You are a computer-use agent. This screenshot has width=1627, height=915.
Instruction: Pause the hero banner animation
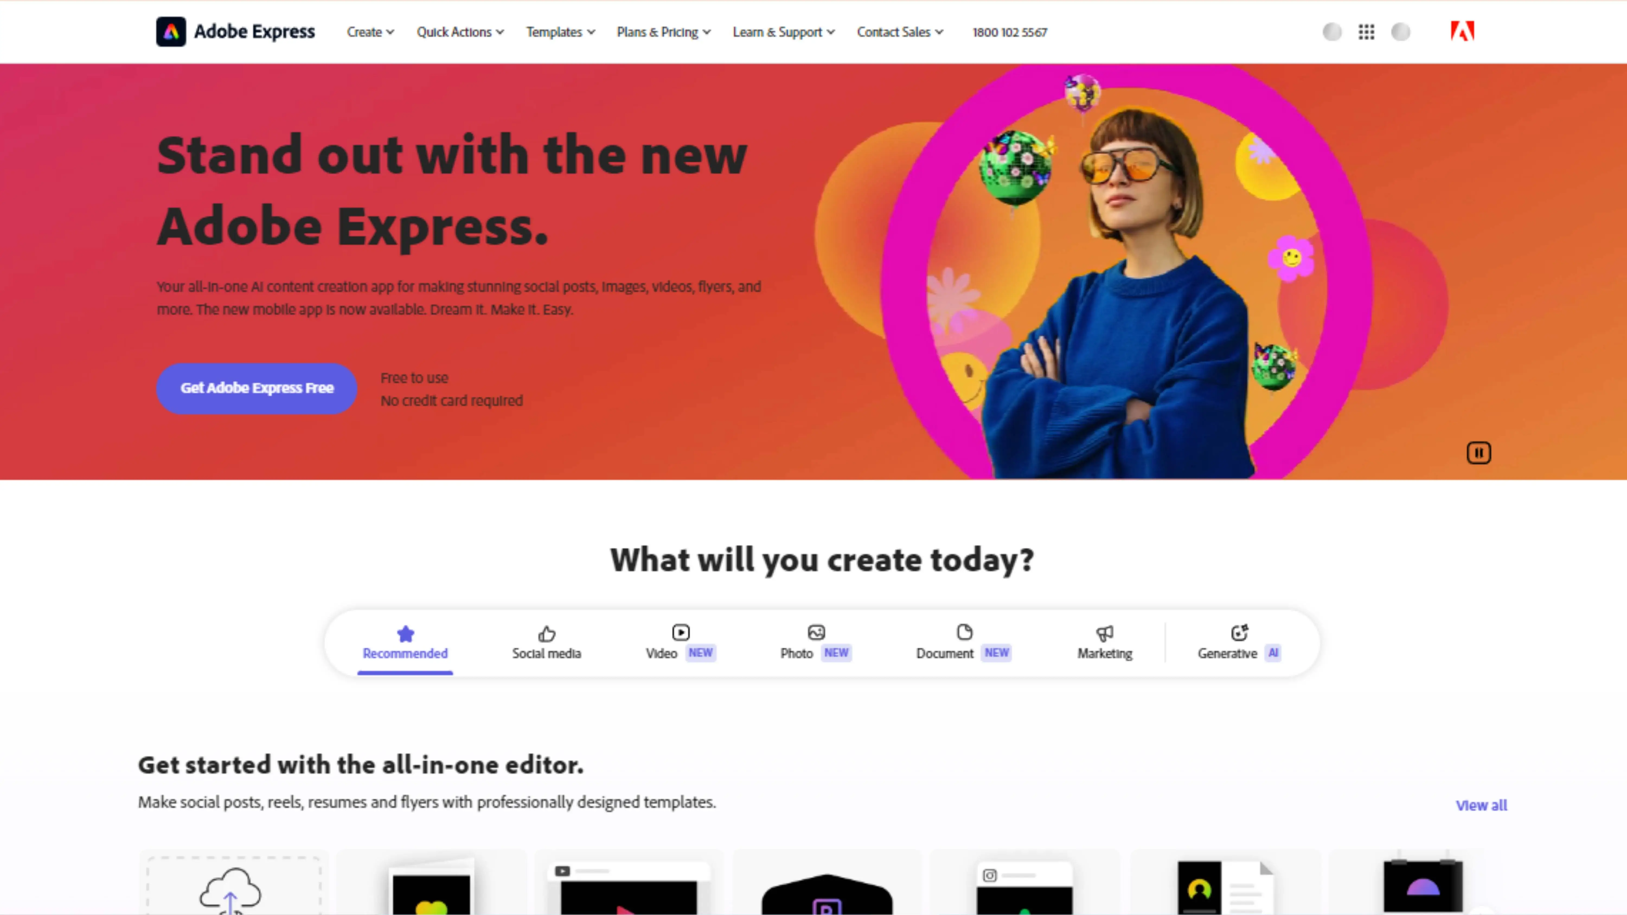[1478, 453]
